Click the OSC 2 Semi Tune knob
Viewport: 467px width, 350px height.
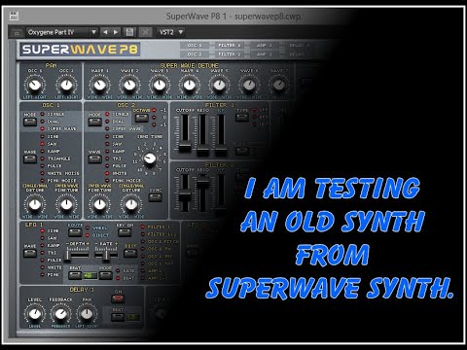tap(150, 158)
